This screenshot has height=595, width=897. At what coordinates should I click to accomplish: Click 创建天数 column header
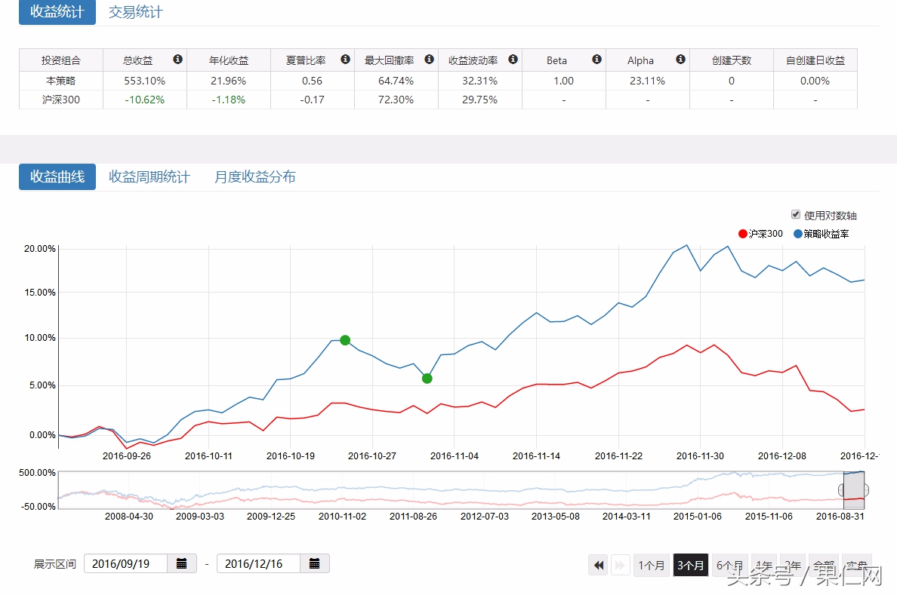(x=732, y=60)
